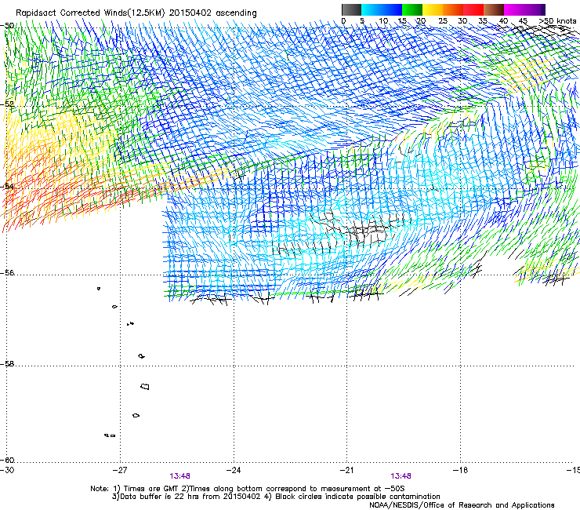Click the green 15-20 knots legend swatch
The height and width of the screenshot is (510, 580).
412,9
